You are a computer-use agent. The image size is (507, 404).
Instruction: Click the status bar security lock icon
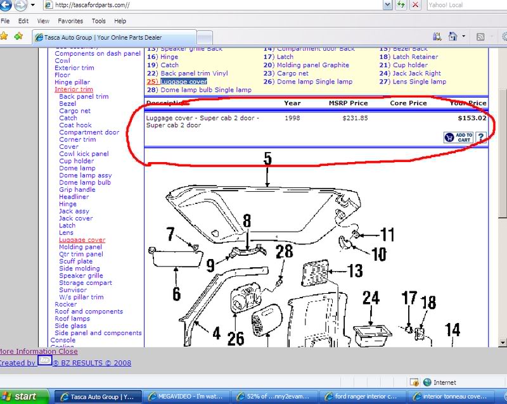click(x=414, y=382)
